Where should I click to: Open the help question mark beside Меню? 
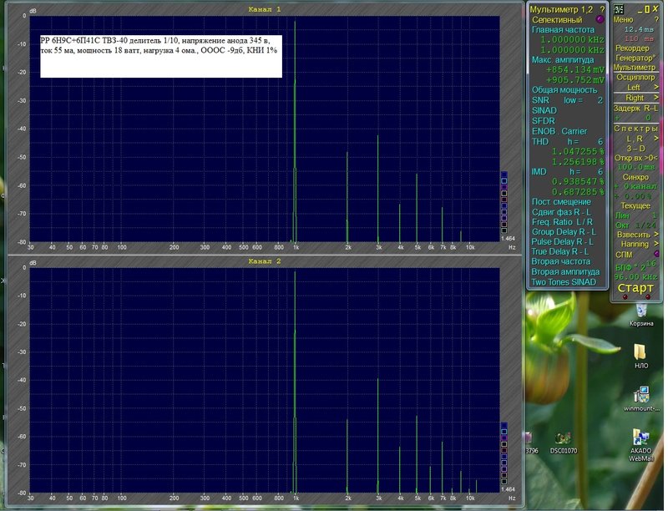pyautogui.click(x=656, y=19)
